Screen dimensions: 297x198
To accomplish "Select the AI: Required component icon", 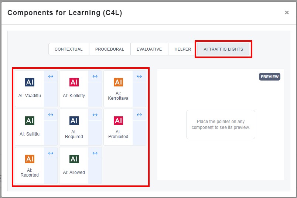I will point(74,120).
